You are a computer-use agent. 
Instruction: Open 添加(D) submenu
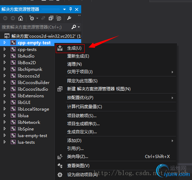[116, 141]
